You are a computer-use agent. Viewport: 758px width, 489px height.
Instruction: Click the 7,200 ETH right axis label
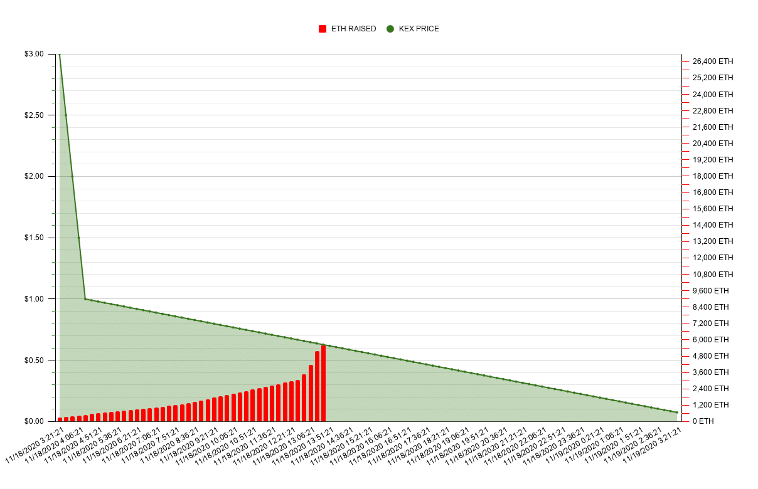711,323
